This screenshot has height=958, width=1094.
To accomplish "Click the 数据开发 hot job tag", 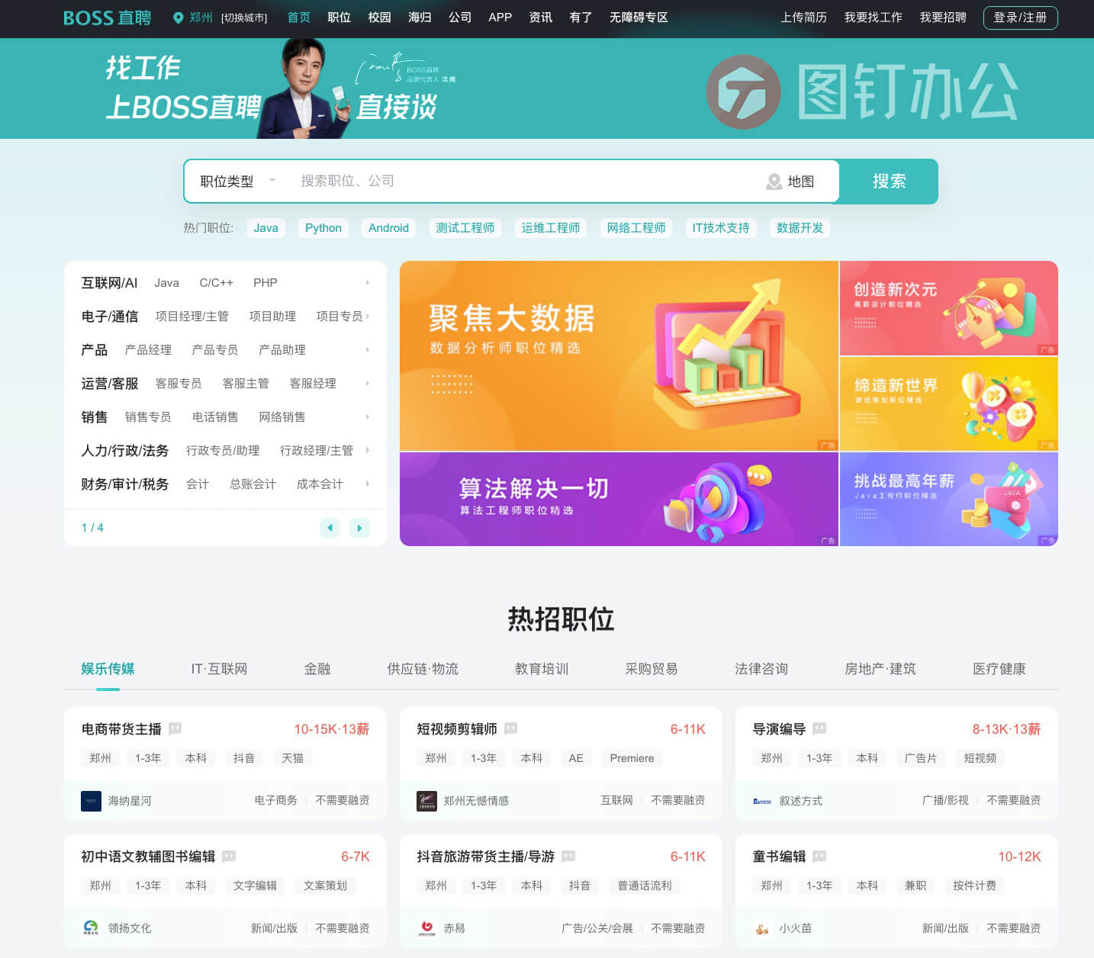I will click(x=800, y=228).
